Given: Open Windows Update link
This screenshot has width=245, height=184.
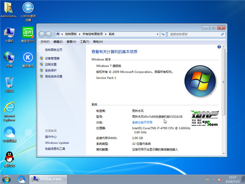Looking at the screenshot, I should (x=57, y=143).
